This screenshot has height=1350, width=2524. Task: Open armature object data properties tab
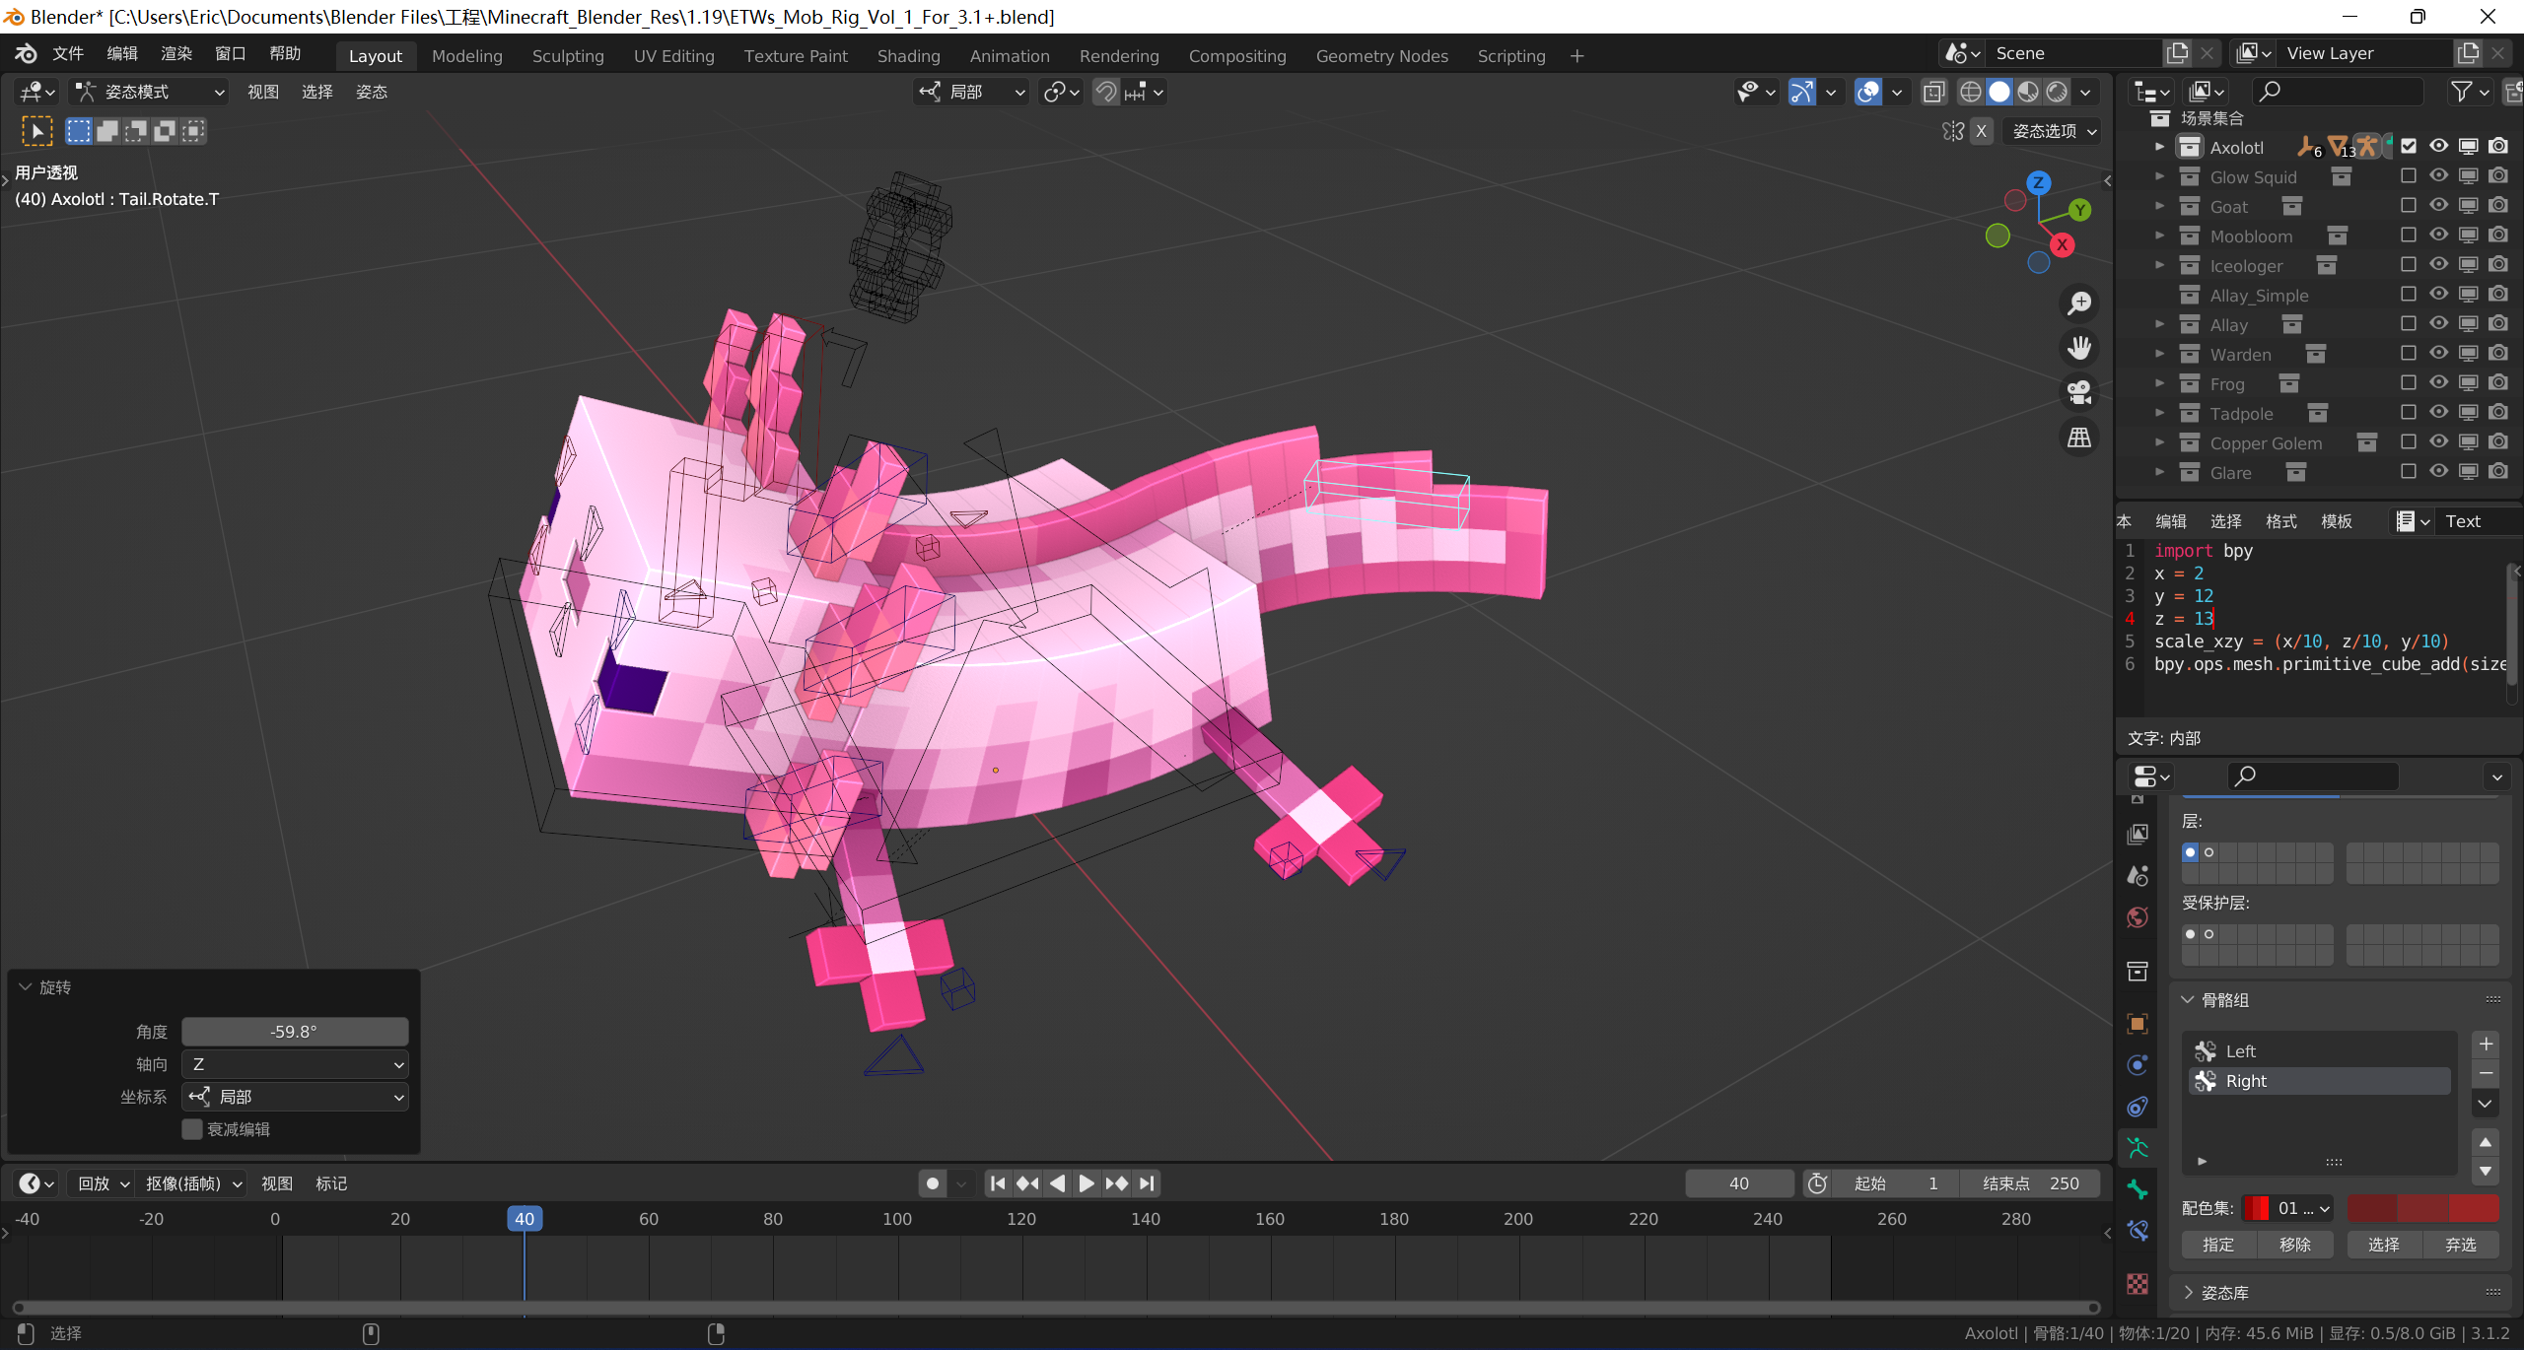point(2138,1148)
